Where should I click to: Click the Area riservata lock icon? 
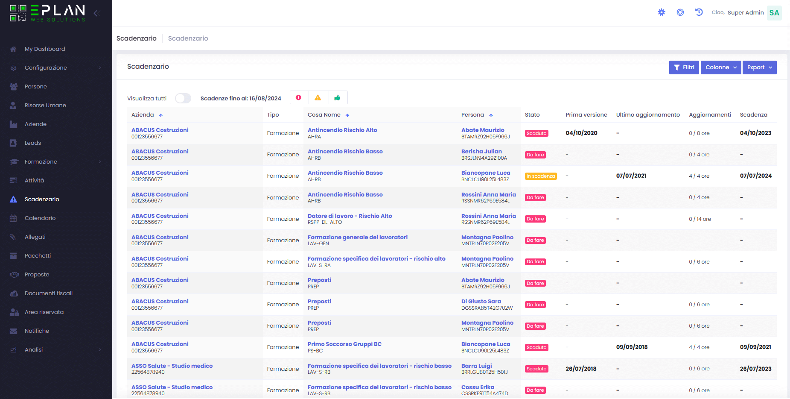click(14, 312)
